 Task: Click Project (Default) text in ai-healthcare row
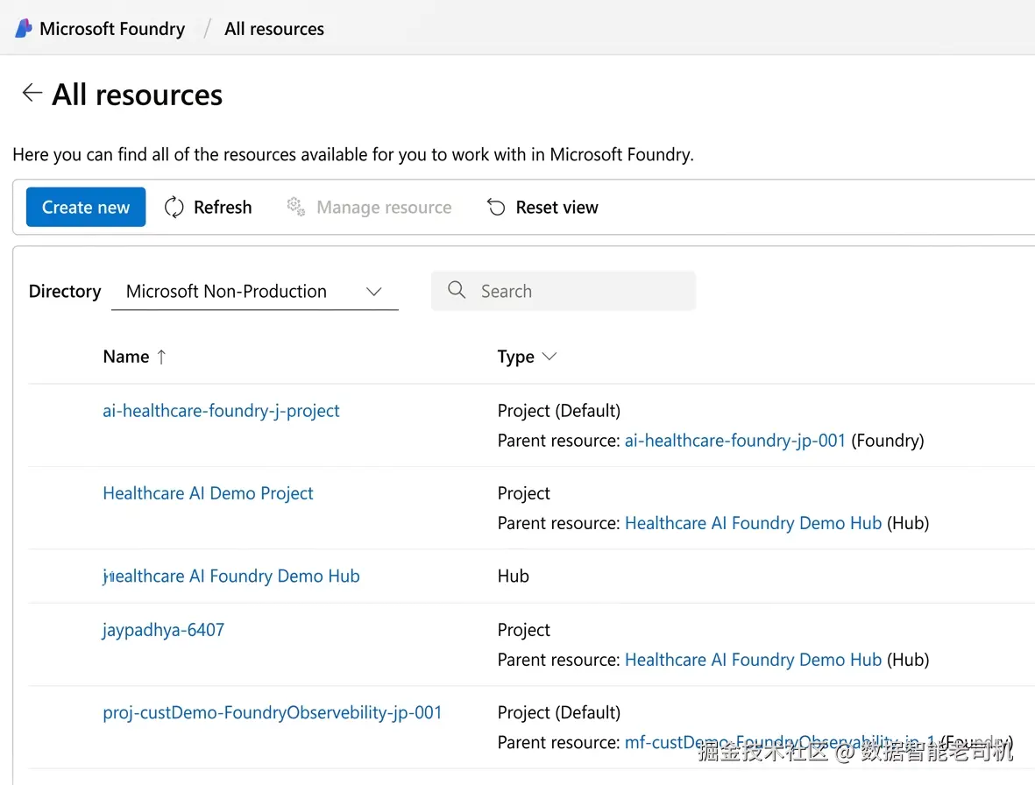pyautogui.click(x=559, y=411)
